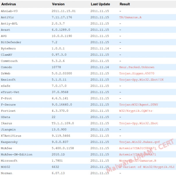The height and width of the screenshot is (175, 176).
Task: Click Microsoft version 1.7801
Action: point(57,161)
